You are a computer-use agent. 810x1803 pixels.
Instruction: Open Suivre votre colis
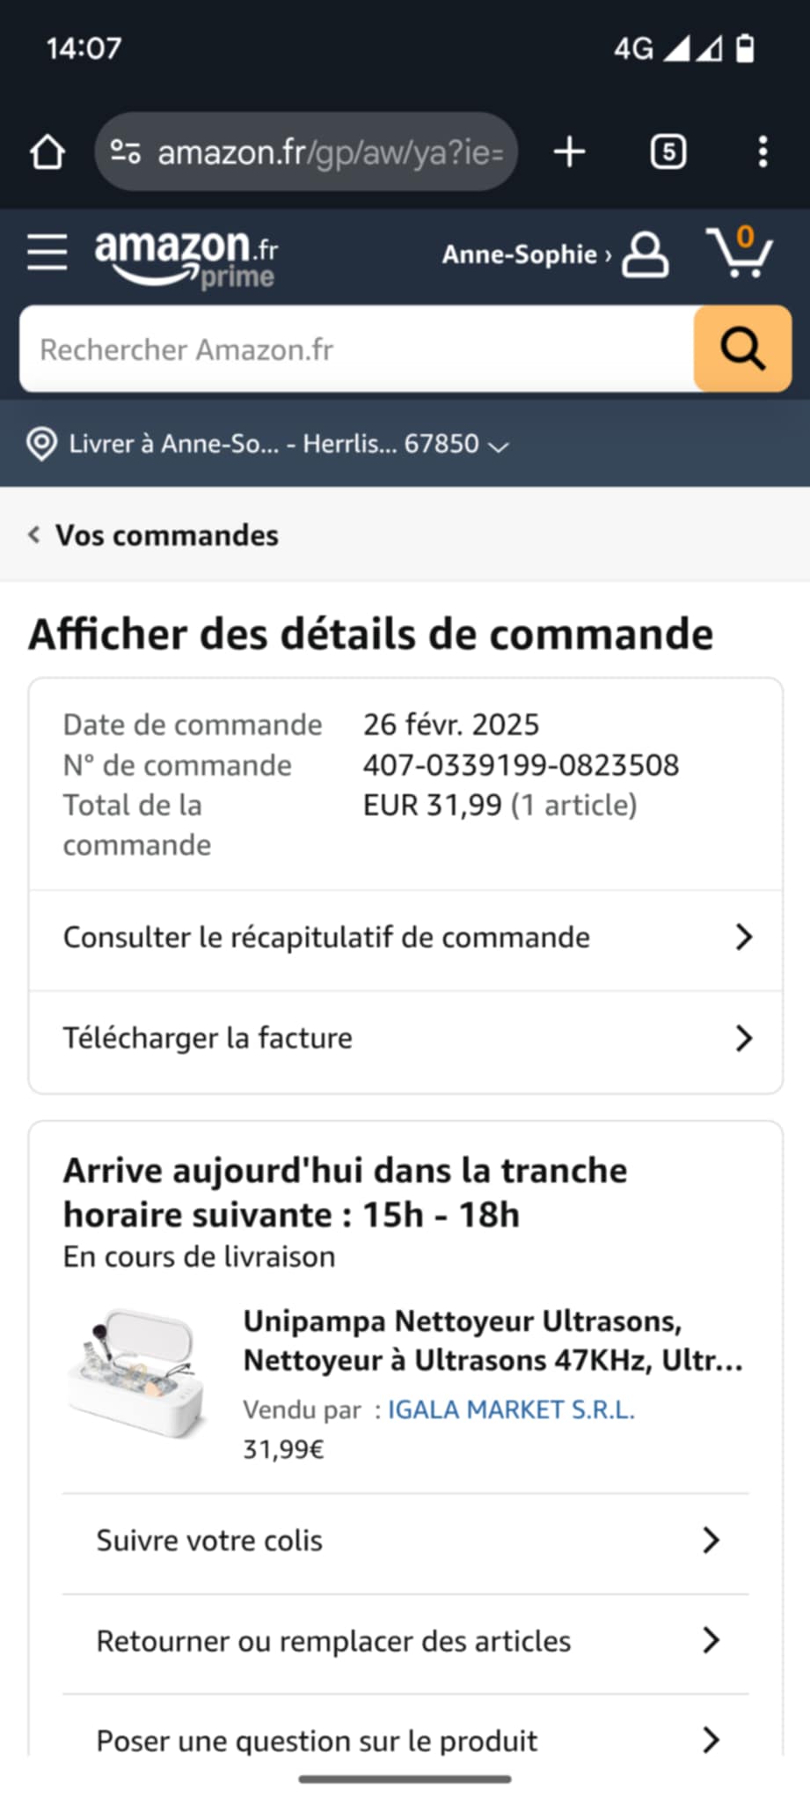pos(405,1542)
